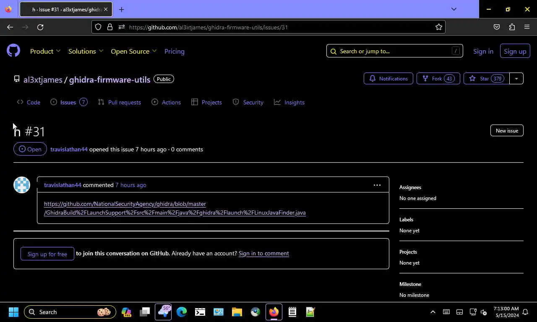Switch to the Issues tab
The width and height of the screenshot is (537, 322).
tap(69, 102)
